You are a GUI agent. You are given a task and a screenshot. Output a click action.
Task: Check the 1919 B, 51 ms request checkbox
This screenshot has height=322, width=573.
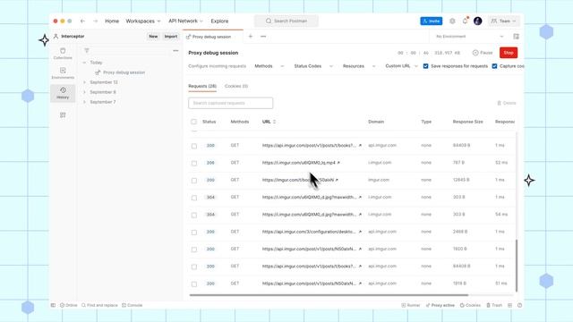(x=194, y=284)
